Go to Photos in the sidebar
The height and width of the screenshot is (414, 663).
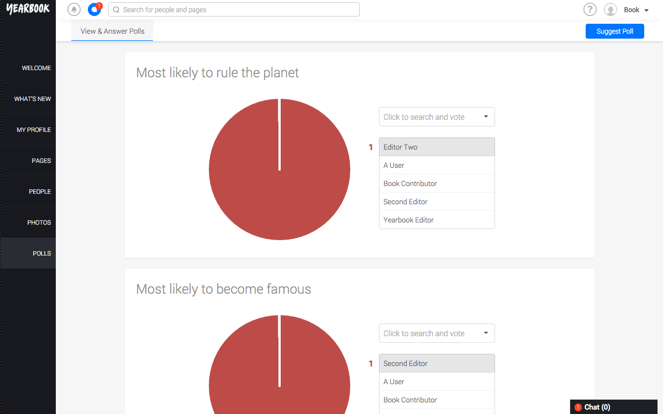pyautogui.click(x=28, y=222)
